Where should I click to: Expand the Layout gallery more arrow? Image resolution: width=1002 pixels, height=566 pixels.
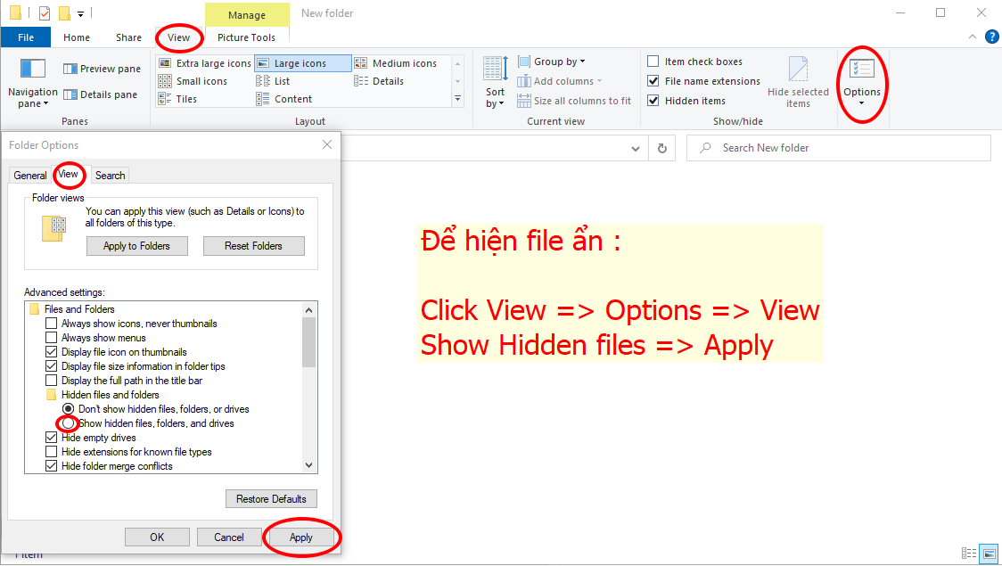(x=457, y=98)
